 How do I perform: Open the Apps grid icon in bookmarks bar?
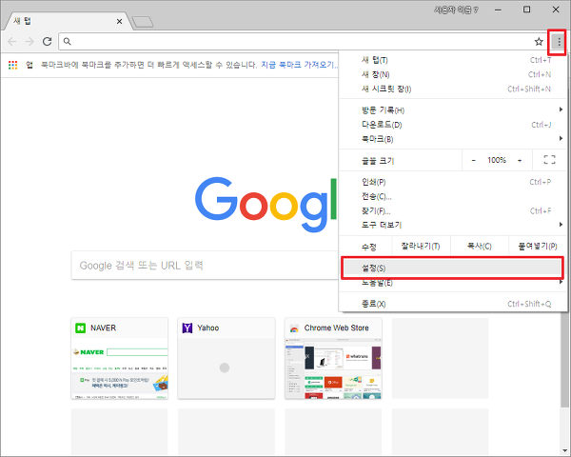click(12, 65)
